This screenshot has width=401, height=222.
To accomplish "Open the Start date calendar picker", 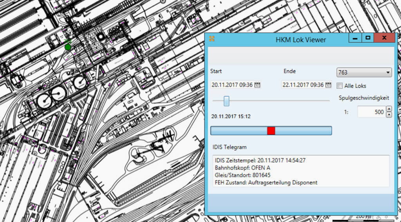I will pyautogui.click(x=257, y=85).
